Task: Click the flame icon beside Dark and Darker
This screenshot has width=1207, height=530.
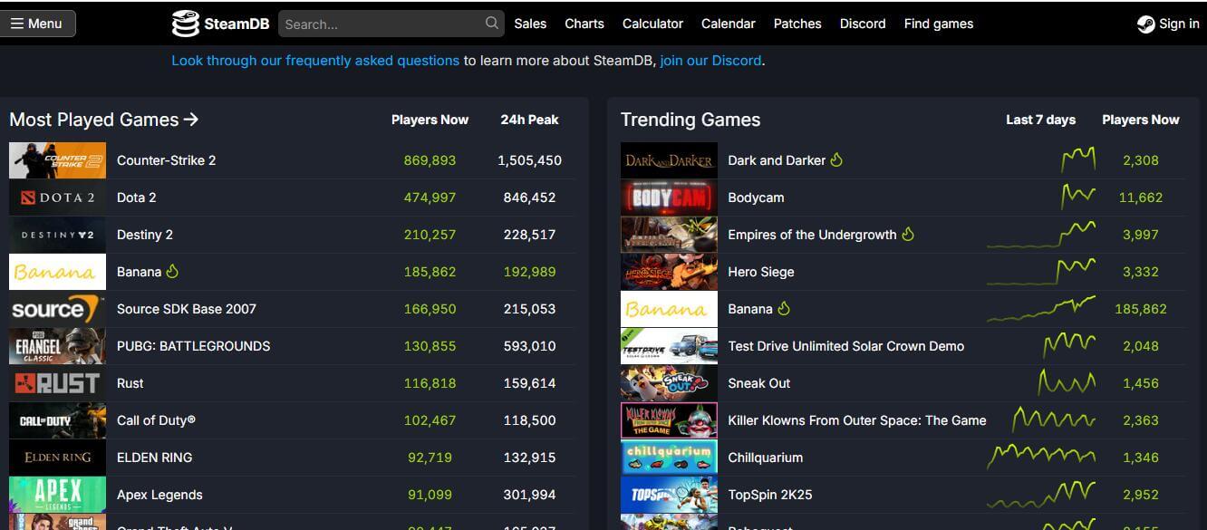Action: pyautogui.click(x=836, y=159)
